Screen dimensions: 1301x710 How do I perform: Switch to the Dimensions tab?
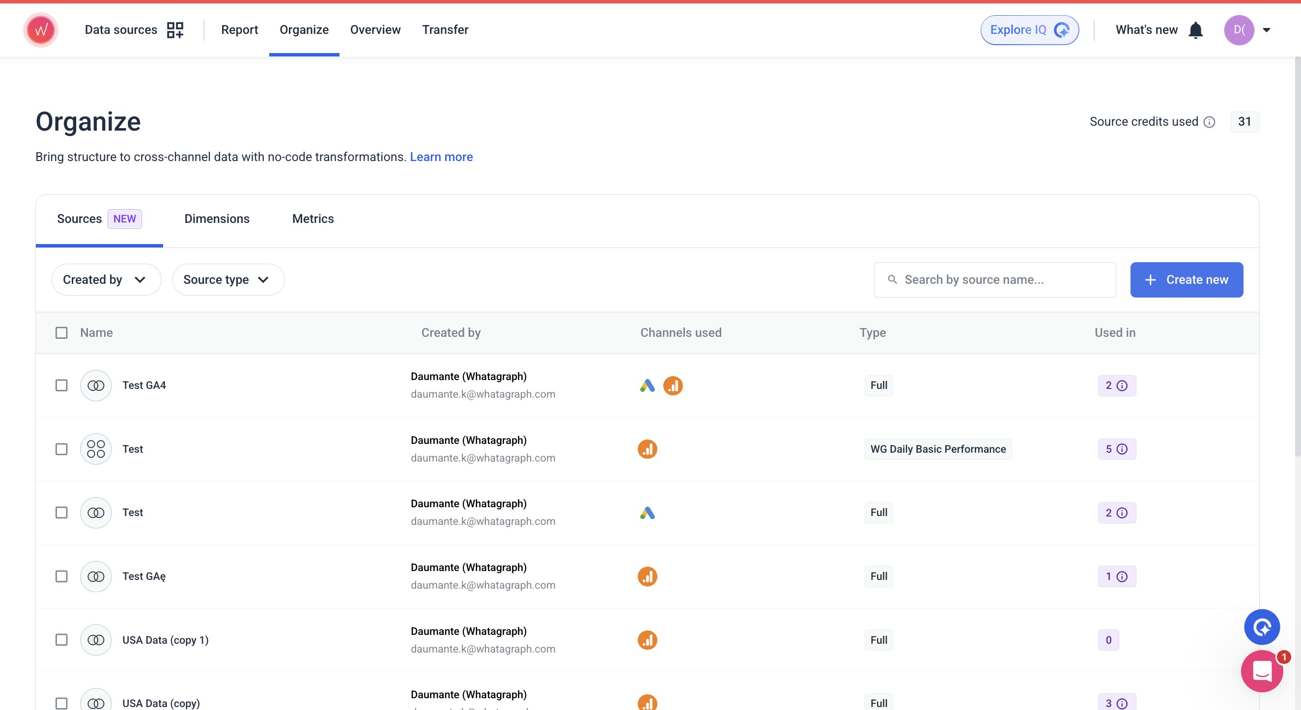217,218
